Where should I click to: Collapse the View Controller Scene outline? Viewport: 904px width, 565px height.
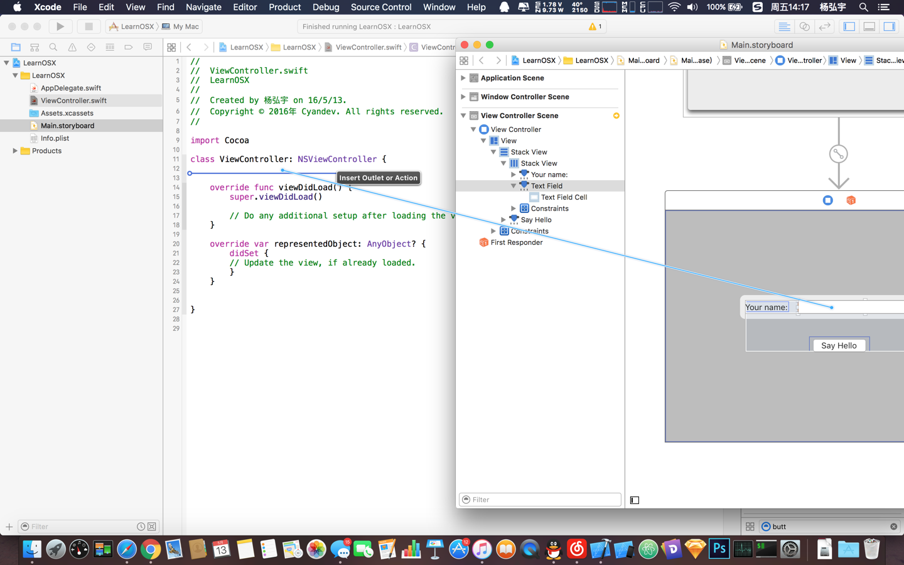(463, 116)
